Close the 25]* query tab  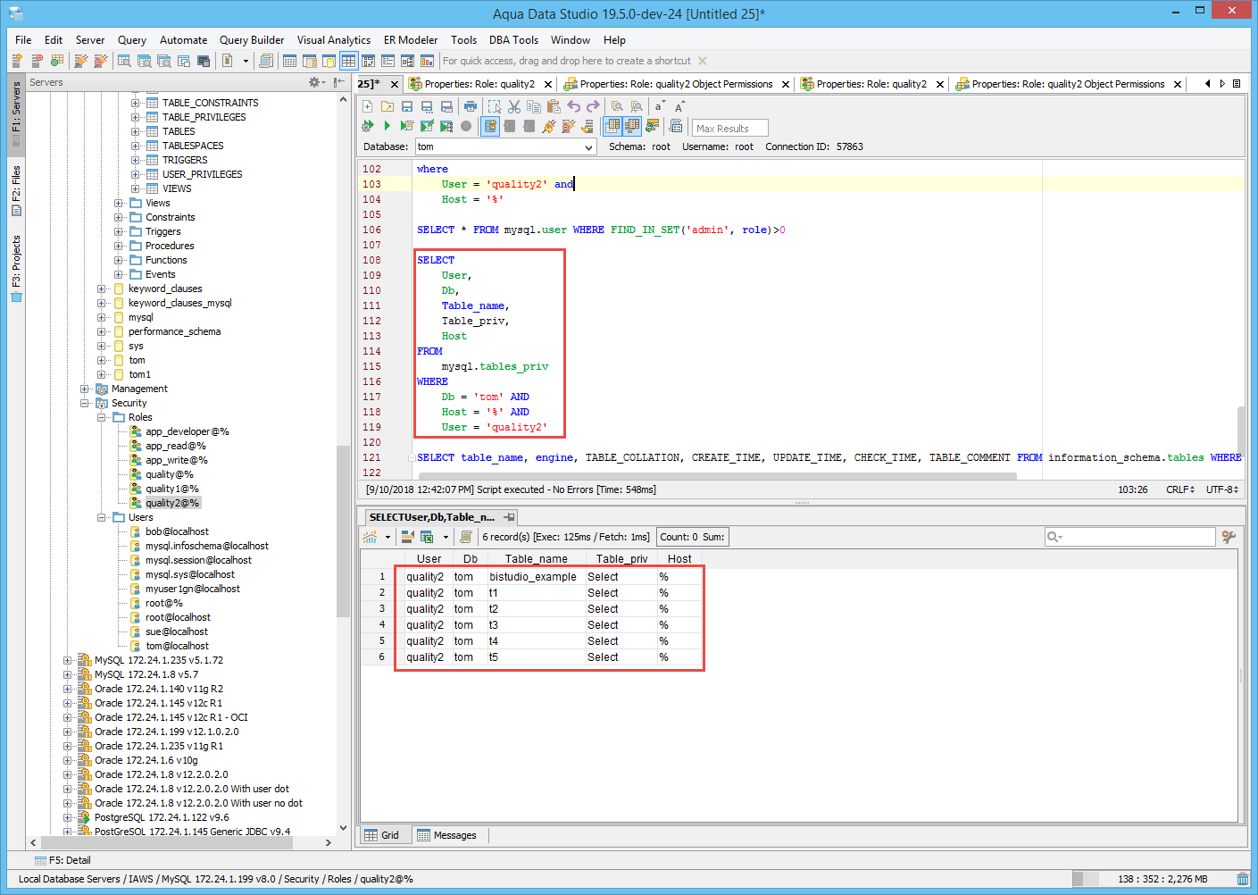pos(395,84)
